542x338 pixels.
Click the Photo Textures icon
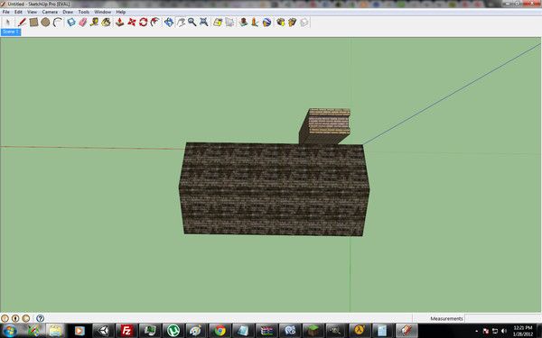click(255, 23)
